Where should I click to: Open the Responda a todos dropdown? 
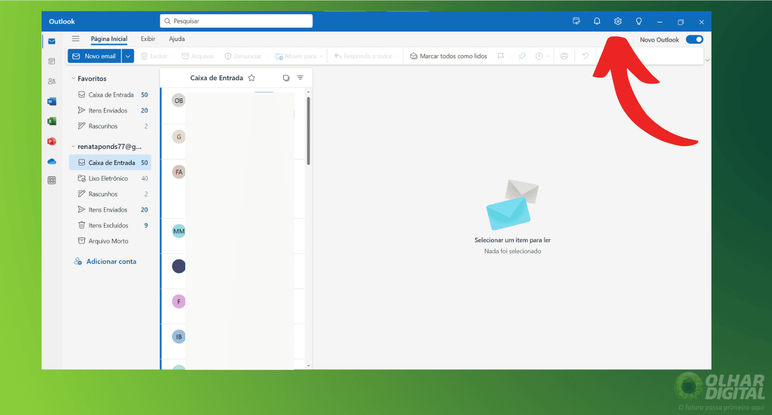(x=397, y=56)
